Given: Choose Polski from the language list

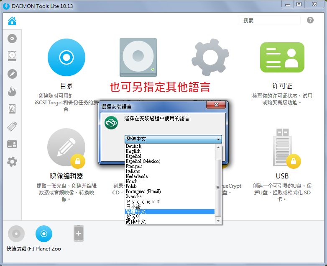Looking at the screenshot, I should point(170,186).
